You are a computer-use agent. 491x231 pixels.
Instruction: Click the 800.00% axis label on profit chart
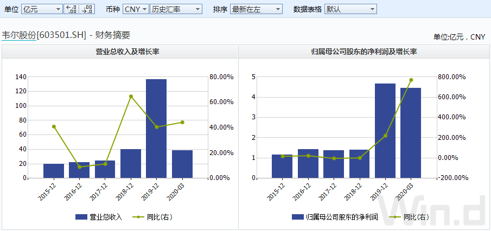click(x=451, y=77)
